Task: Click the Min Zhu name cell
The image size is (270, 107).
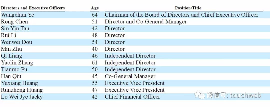Action: coord(11,49)
